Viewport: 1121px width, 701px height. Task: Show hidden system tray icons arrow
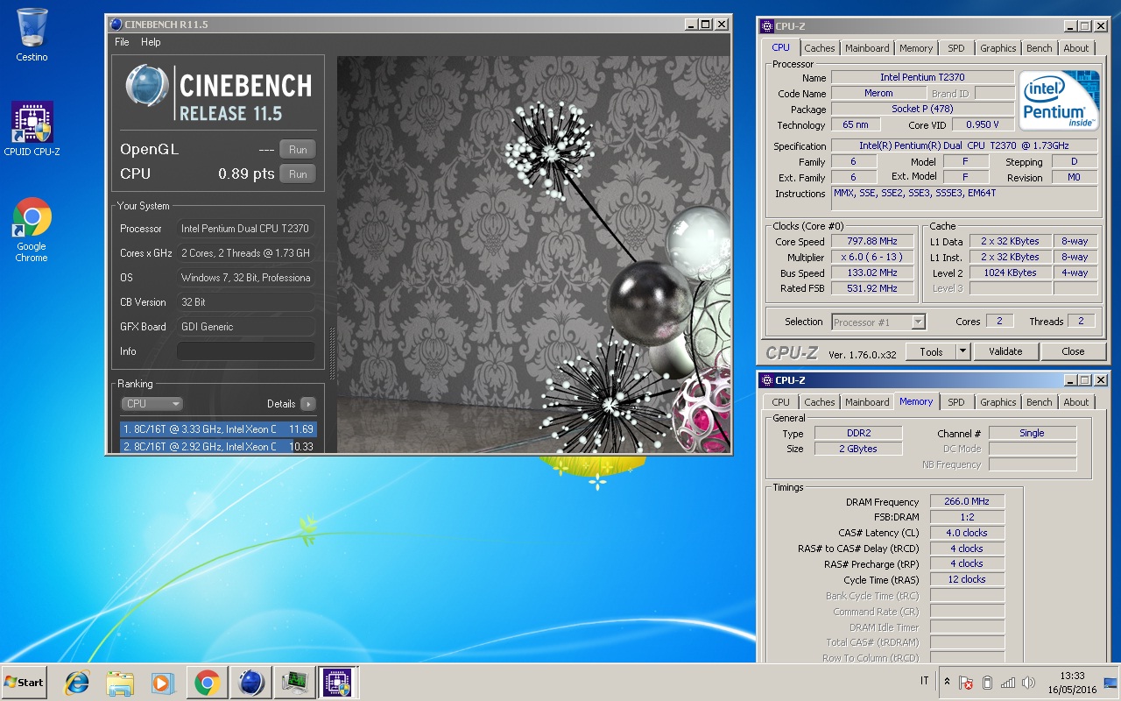point(947,682)
